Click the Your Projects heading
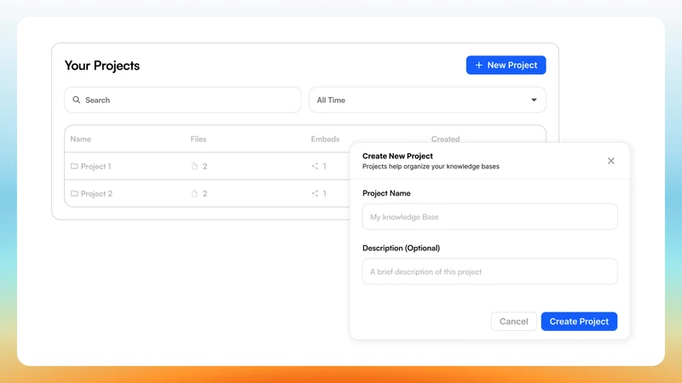Viewport: 682px width, 383px height. click(x=102, y=66)
